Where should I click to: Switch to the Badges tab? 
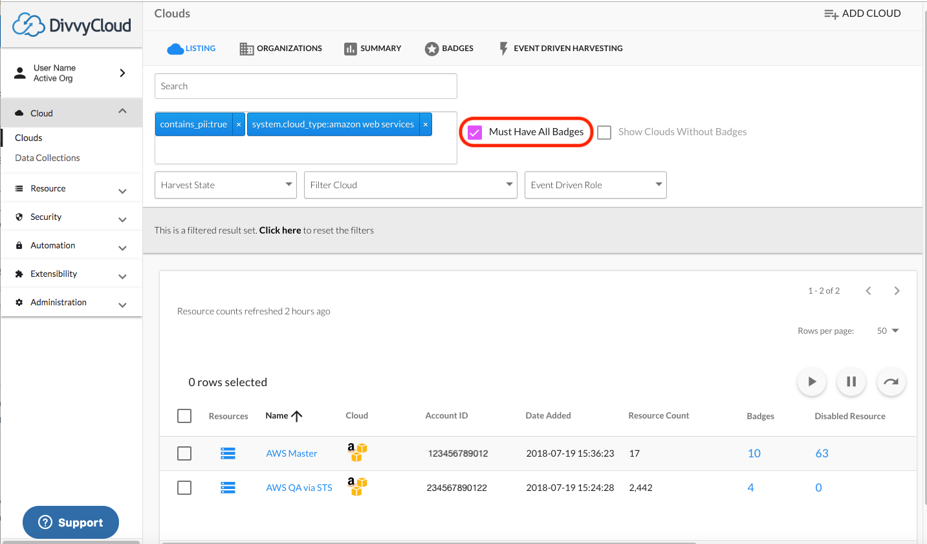[x=449, y=49]
